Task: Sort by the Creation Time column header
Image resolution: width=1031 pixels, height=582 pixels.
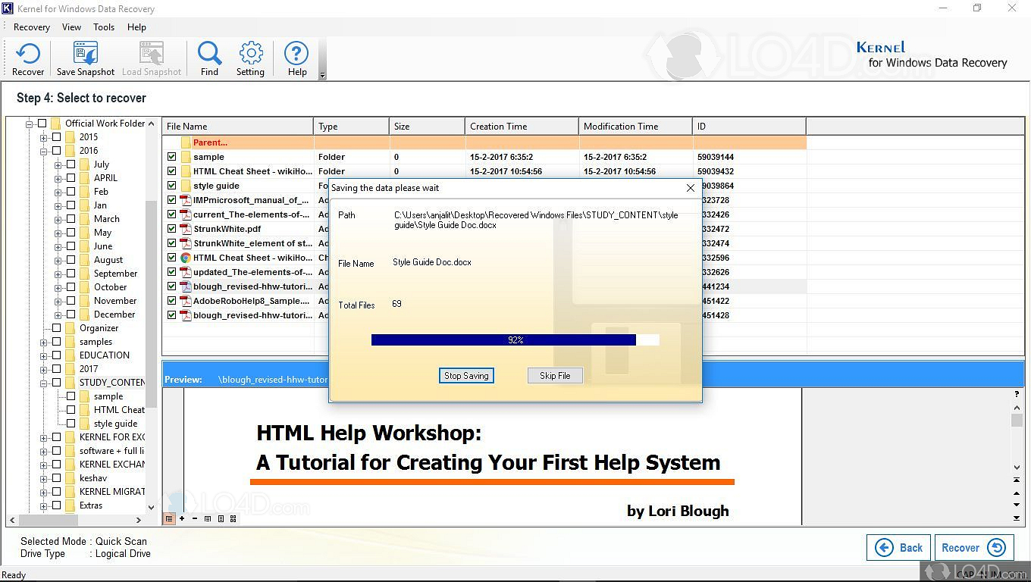Action: (x=522, y=127)
